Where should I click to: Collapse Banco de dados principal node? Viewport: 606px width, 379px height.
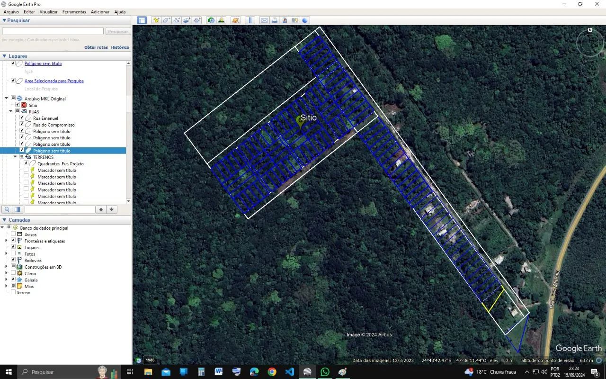[x=3, y=228]
